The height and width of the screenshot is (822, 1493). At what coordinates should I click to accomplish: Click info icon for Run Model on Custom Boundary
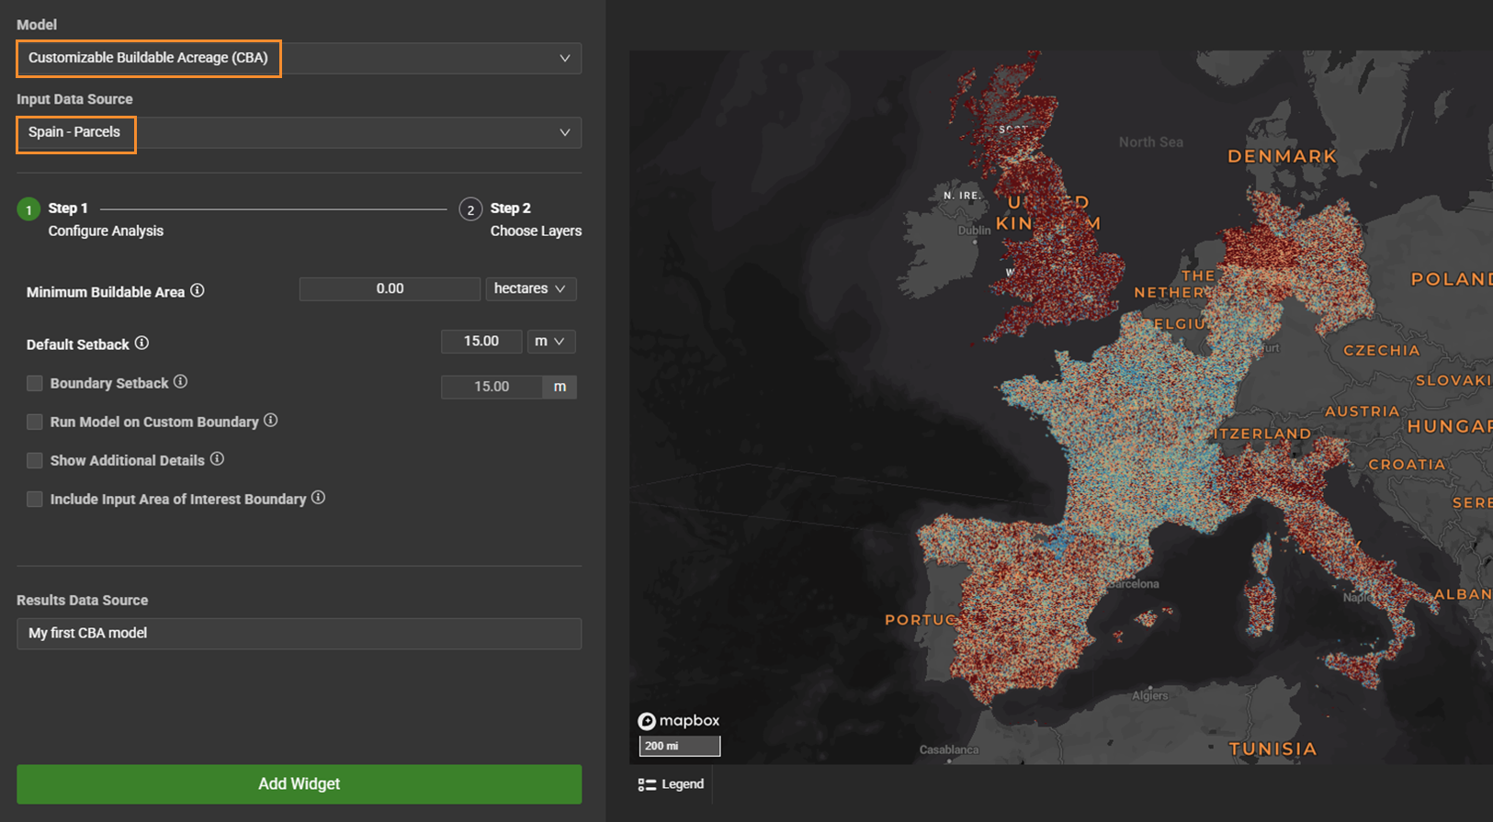(271, 421)
